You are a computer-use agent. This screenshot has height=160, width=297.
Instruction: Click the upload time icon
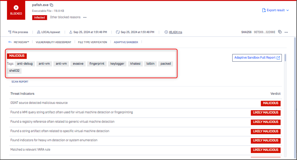pyautogui.click(x=71, y=32)
